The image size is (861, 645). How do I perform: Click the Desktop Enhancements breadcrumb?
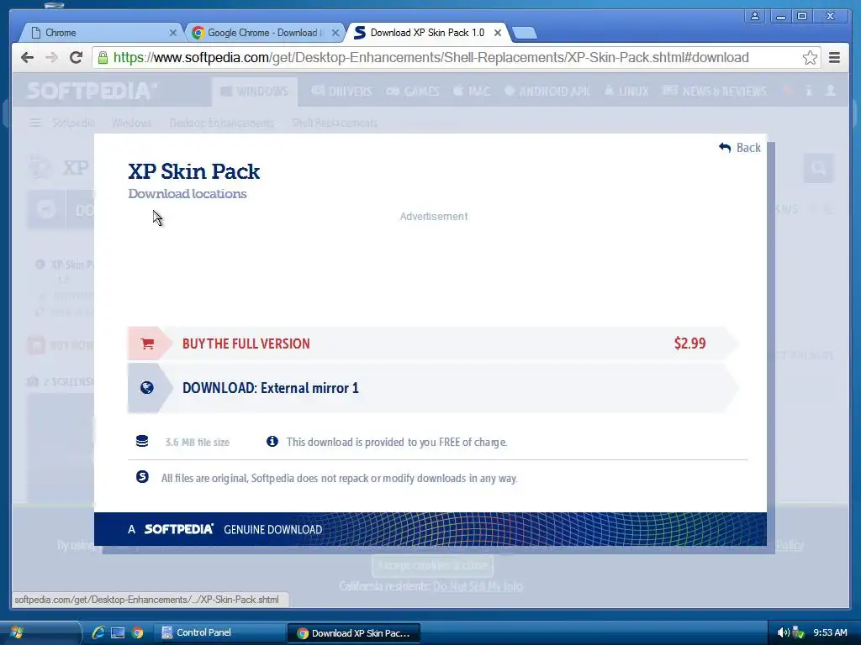pos(222,123)
